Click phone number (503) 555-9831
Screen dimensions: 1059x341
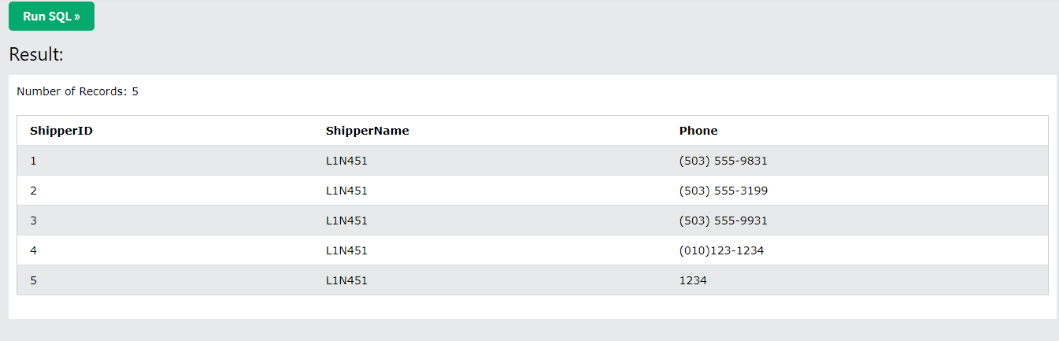point(723,161)
